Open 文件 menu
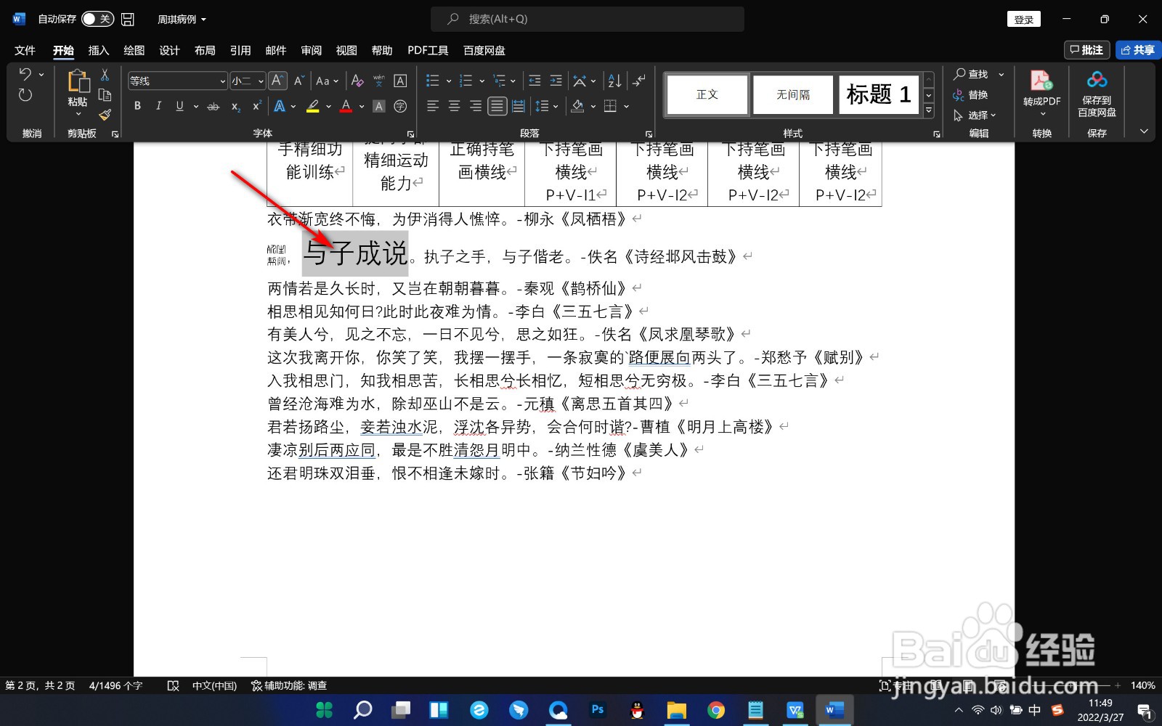The width and height of the screenshot is (1162, 726). 25,50
